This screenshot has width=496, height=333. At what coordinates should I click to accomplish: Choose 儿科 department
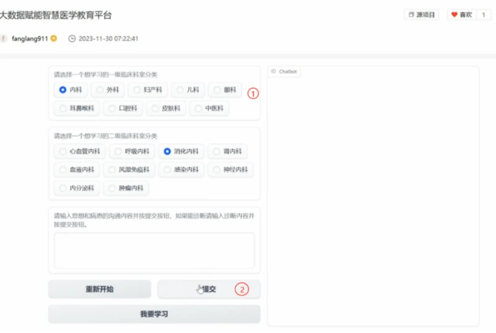(188, 90)
